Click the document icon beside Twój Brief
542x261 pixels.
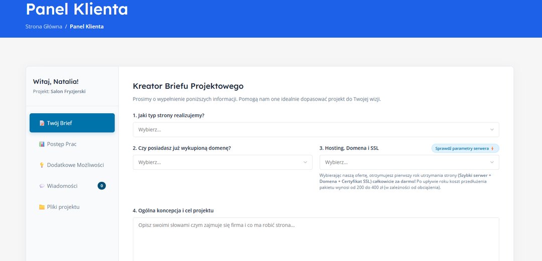(x=42, y=123)
